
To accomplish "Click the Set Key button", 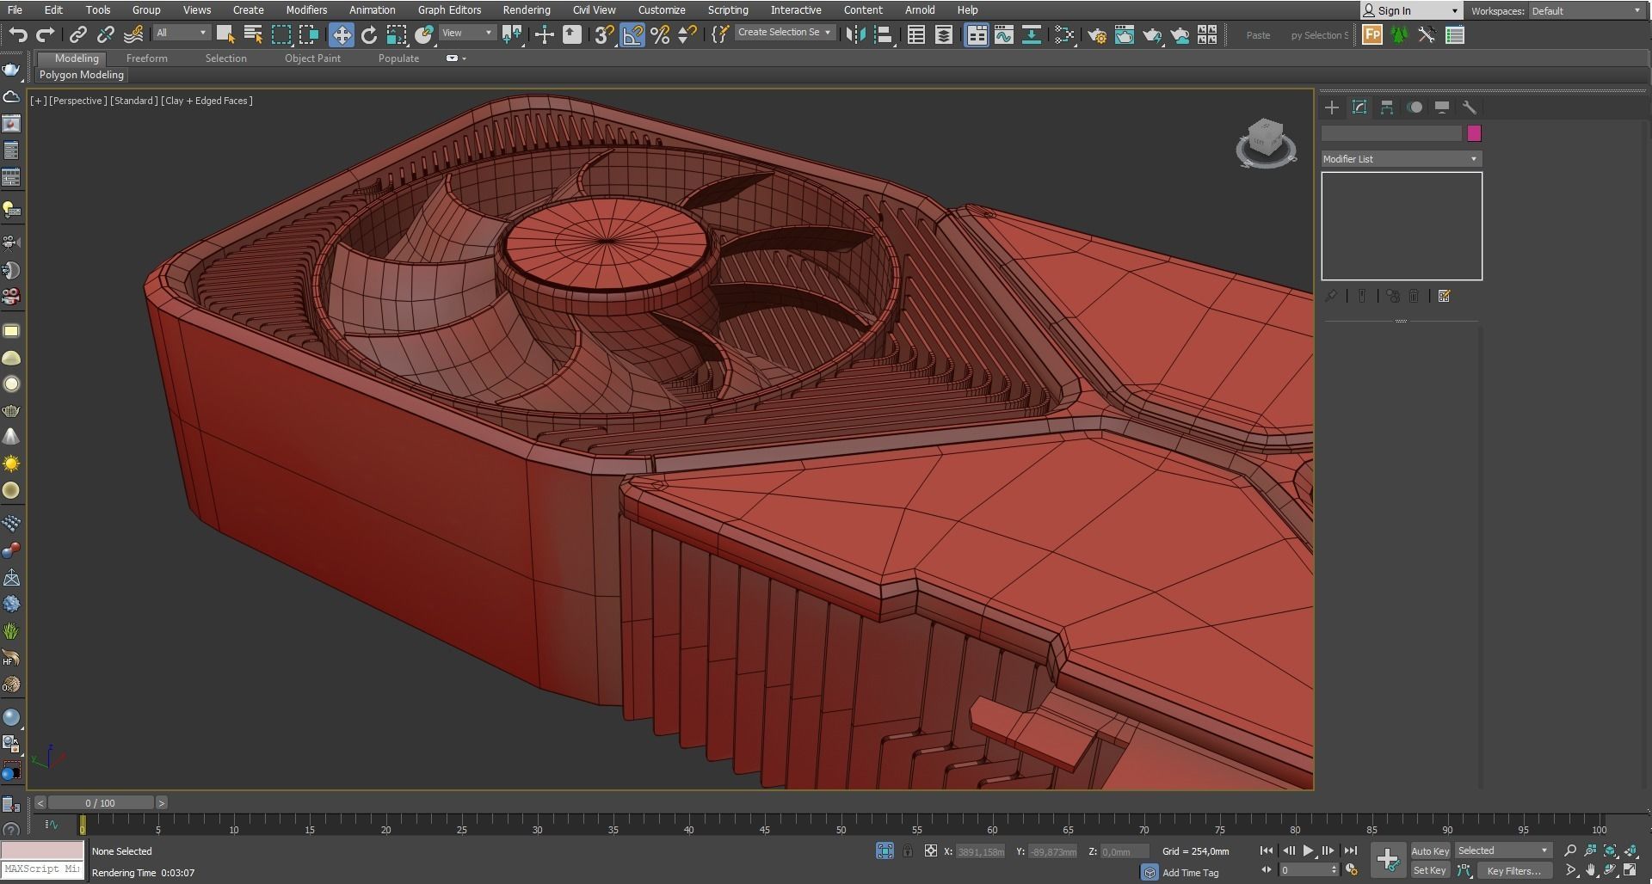I will tap(1430, 870).
